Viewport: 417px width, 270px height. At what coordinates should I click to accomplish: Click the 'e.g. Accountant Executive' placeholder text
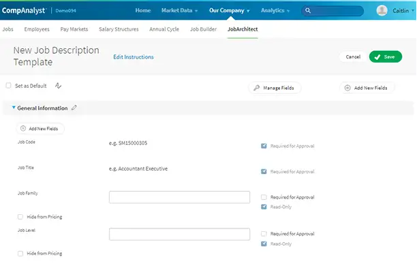click(138, 169)
